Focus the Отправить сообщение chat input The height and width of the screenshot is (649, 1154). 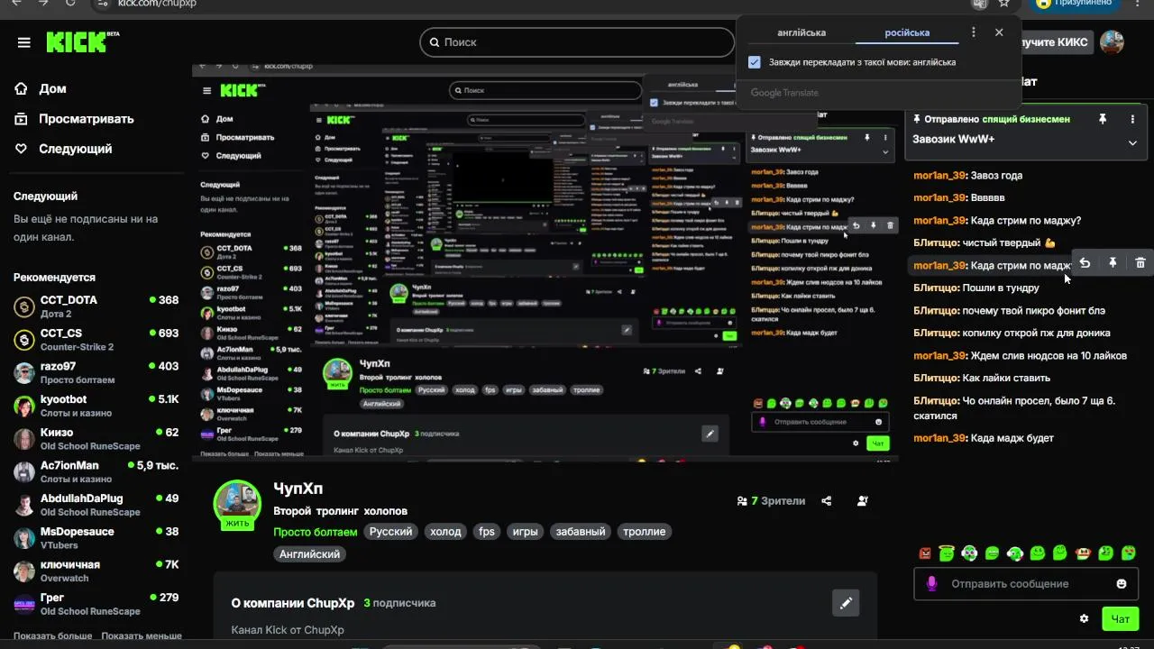1026,584
